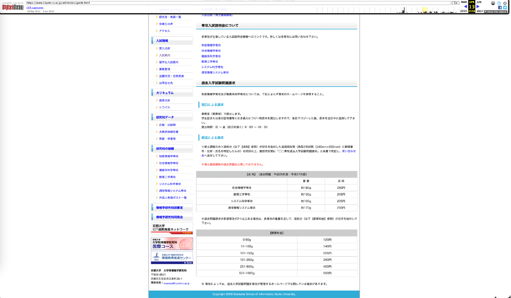Expand About this capture dropdown
This screenshot has height=298, width=511.
495,12
